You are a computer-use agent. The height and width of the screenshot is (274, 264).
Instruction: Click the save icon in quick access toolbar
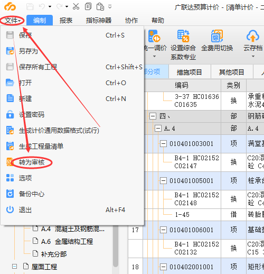tap(30, 7)
